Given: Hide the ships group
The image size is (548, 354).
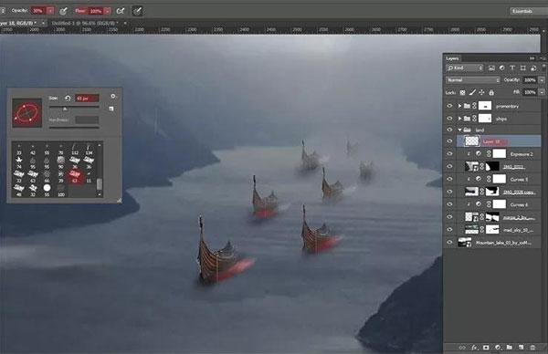Looking at the screenshot, I should 449,119.
